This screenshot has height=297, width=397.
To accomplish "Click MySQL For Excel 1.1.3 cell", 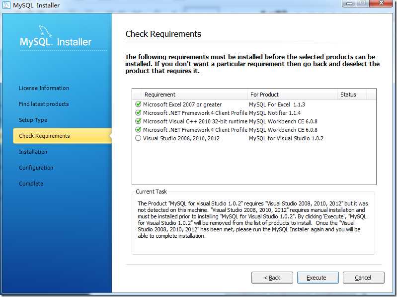I will point(277,104).
